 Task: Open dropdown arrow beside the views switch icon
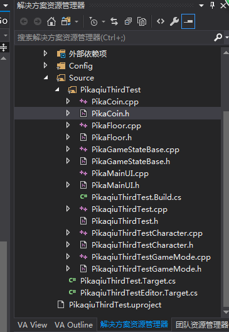pyautogui.click(x=77, y=21)
